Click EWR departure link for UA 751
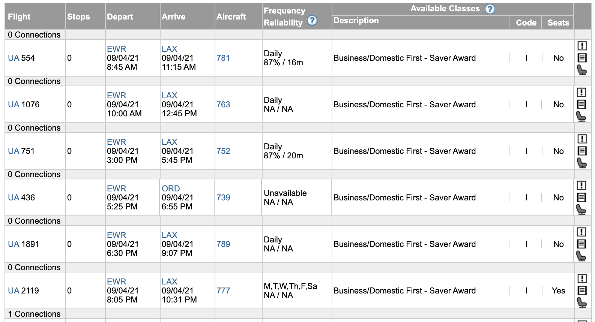The width and height of the screenshot is (595, 322). pos(117,142)
